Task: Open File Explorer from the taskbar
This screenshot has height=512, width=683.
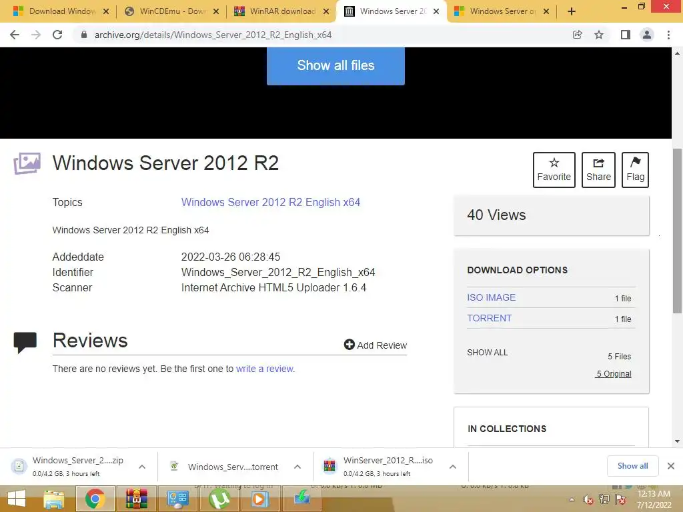Action: 54,499
